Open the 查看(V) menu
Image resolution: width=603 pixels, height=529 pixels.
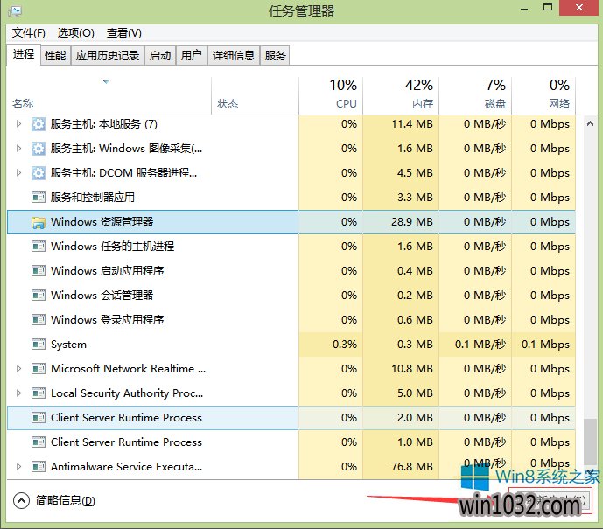coord(123,33)
